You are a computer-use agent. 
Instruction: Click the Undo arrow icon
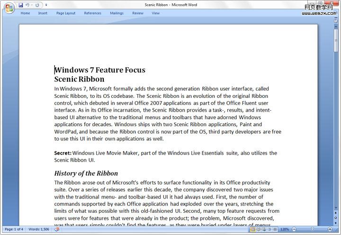(x=27, y=5)
